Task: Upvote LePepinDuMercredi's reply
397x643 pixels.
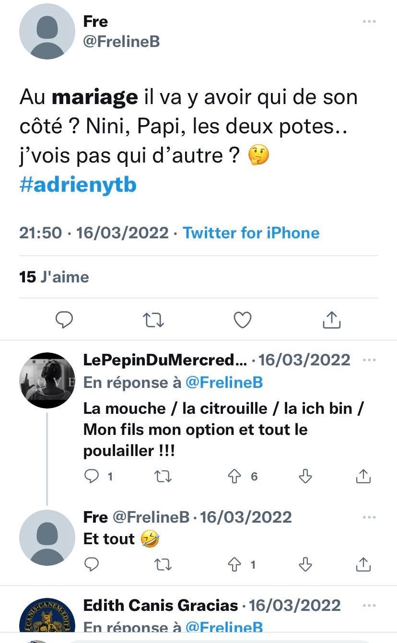Action: pos(235,476)
